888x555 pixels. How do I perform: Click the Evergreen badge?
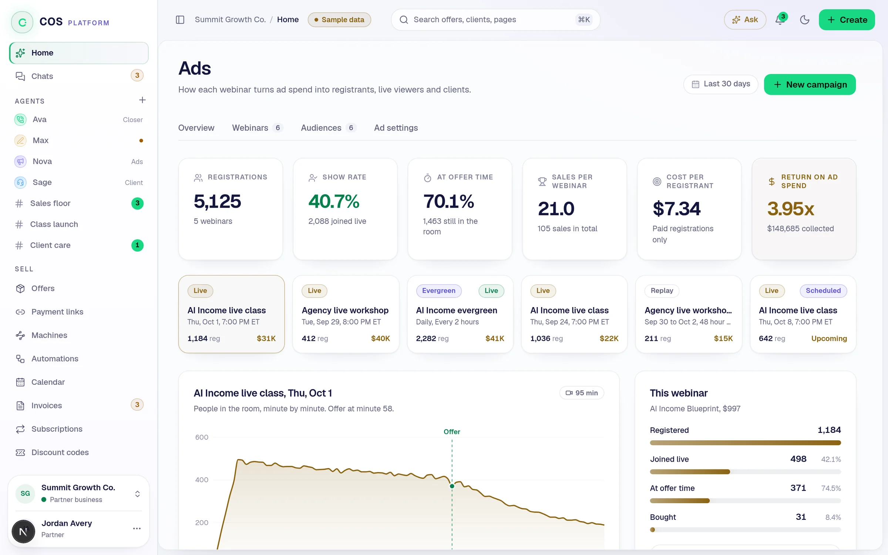point(439,291)
